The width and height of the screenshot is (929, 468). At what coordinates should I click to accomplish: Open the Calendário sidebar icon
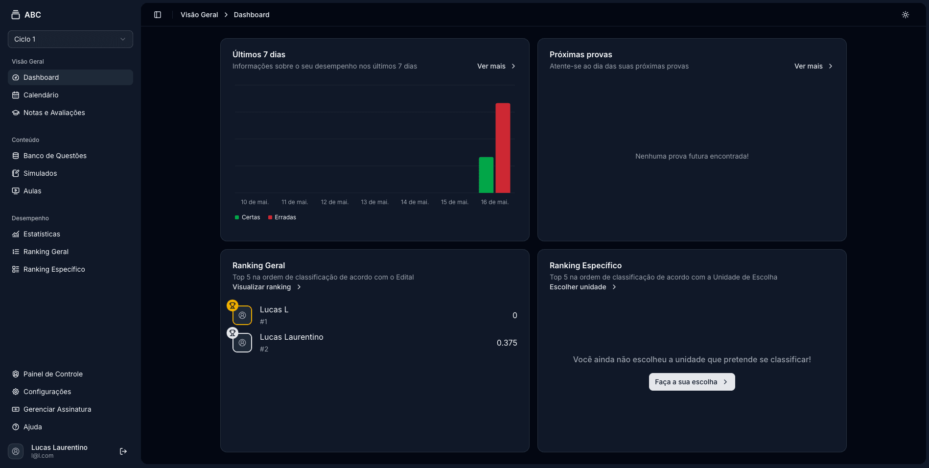click(16, 95)
